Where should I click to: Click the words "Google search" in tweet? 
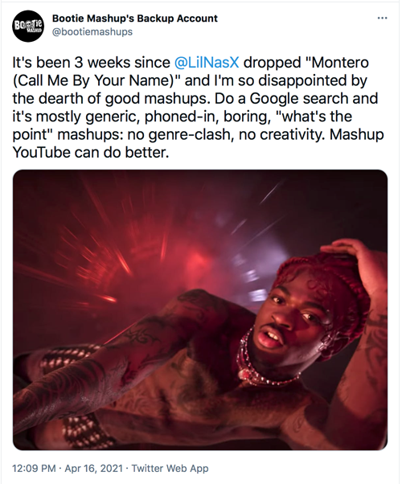pos(299,98)
